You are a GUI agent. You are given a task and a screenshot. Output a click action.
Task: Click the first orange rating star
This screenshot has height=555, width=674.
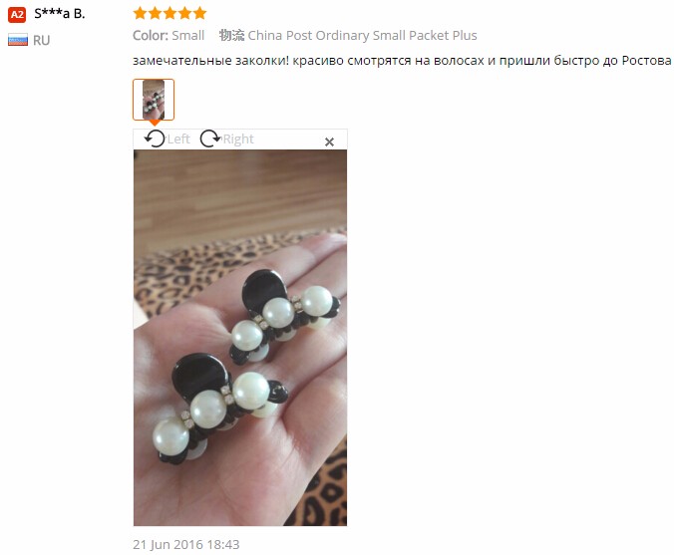pyautogui.click(x=141, y=13)
